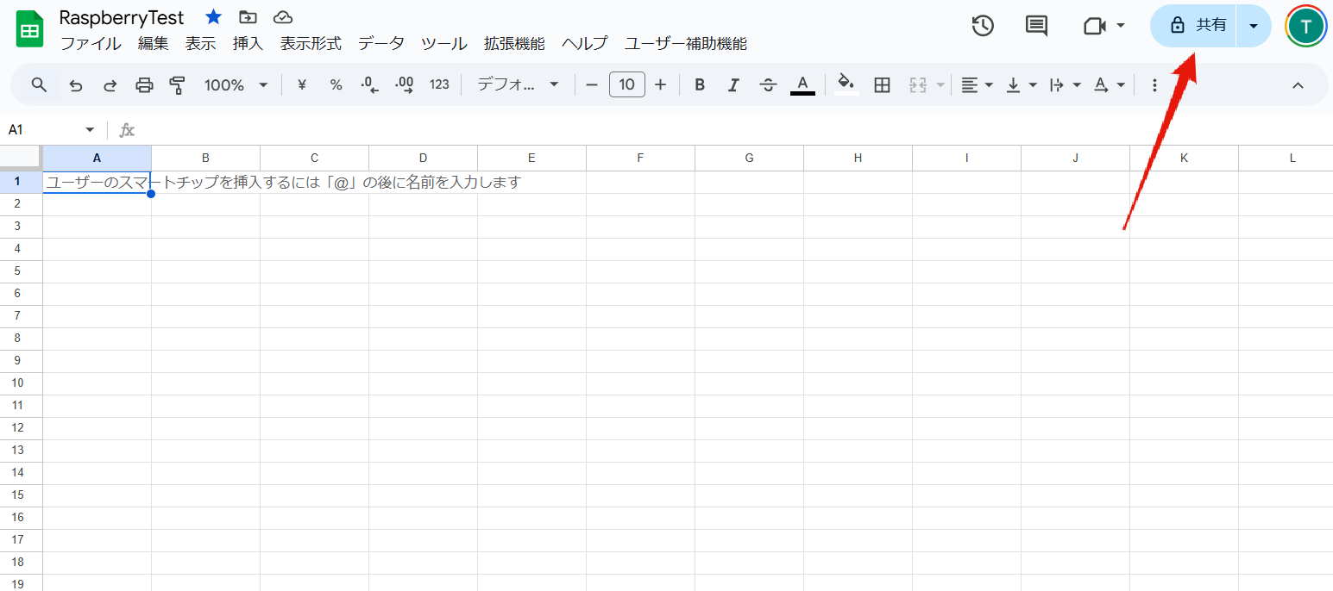Select the paint format tool
This screenshot has width=1333, height=591.
[x=178, y=84]
